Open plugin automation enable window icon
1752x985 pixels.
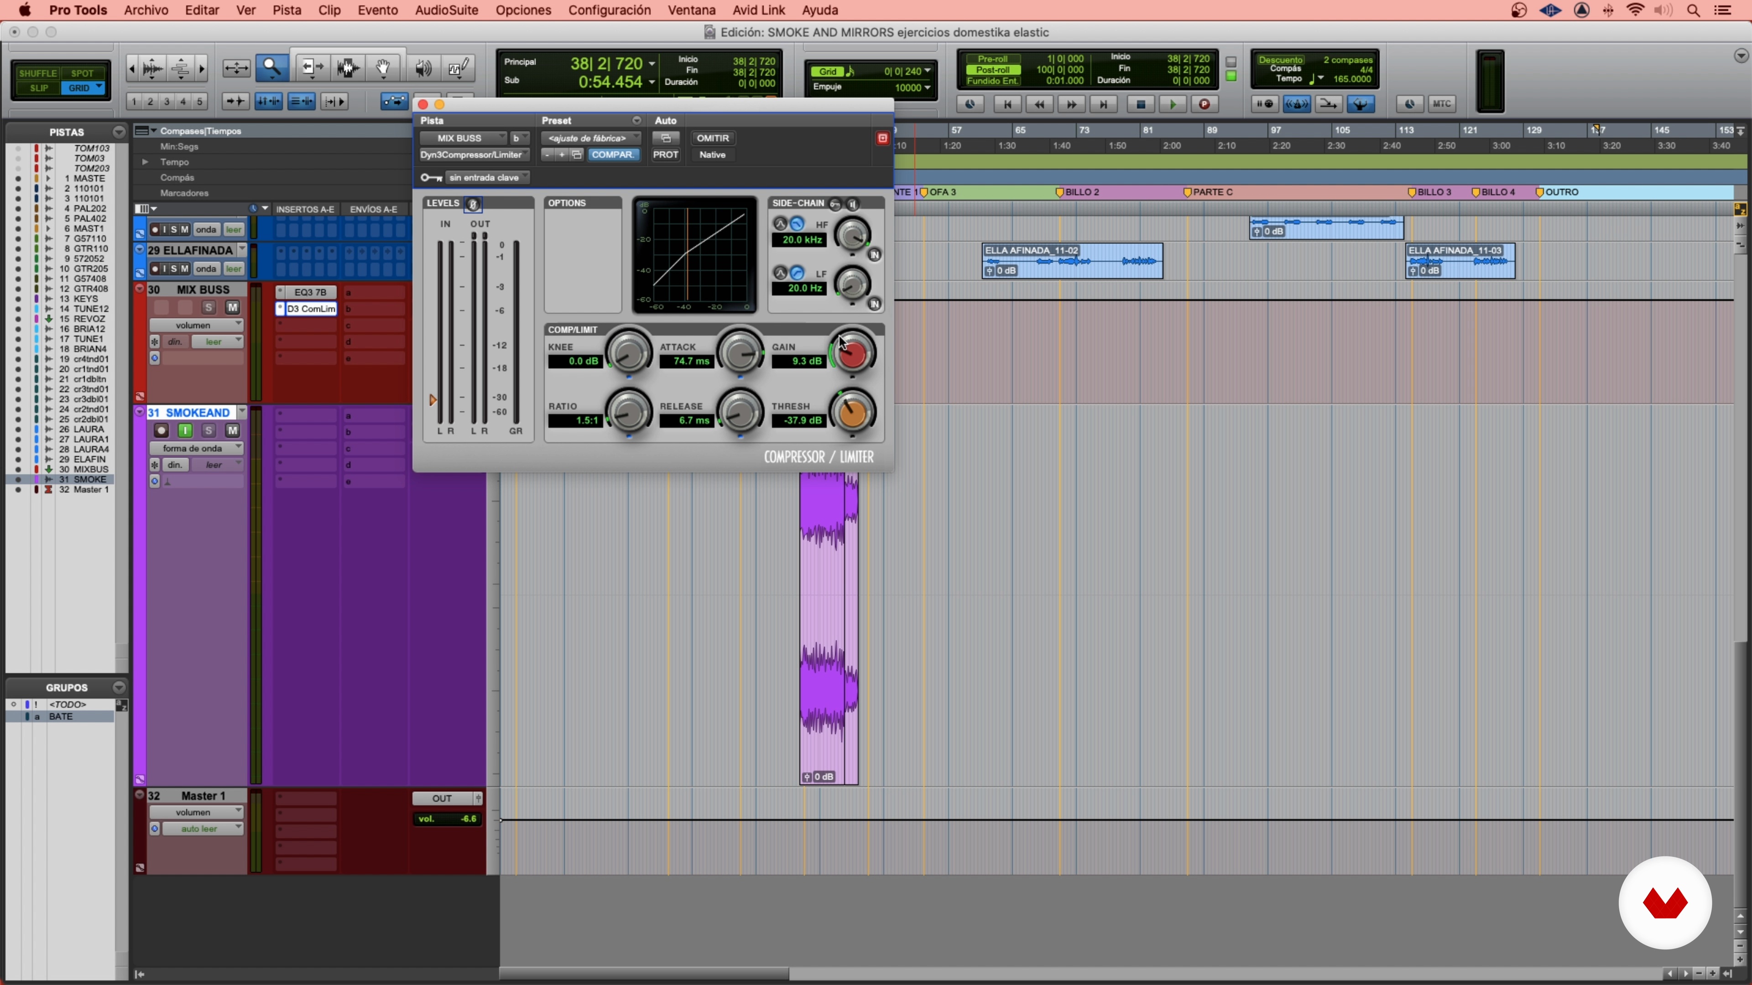pyautogui.click(x=666, y=138)
